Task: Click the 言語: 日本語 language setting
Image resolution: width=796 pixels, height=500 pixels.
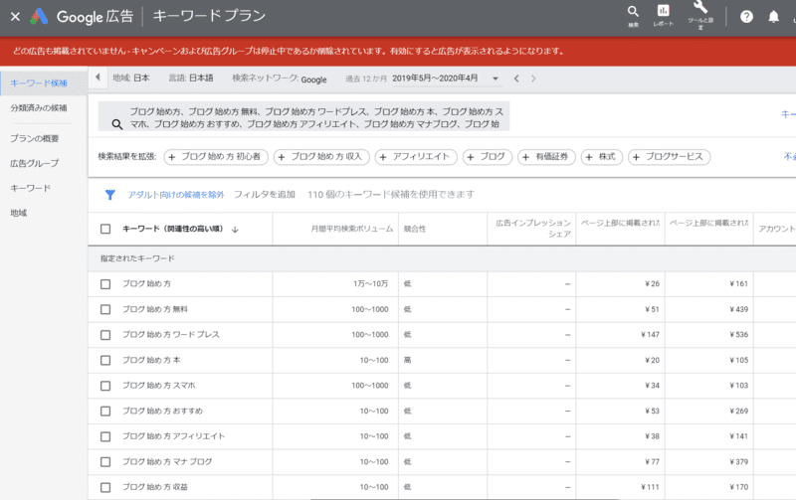Action: click(191, 79)
